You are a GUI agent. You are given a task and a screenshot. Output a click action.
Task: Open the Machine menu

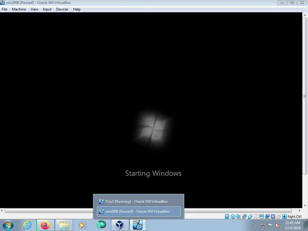tap(19, 9)
